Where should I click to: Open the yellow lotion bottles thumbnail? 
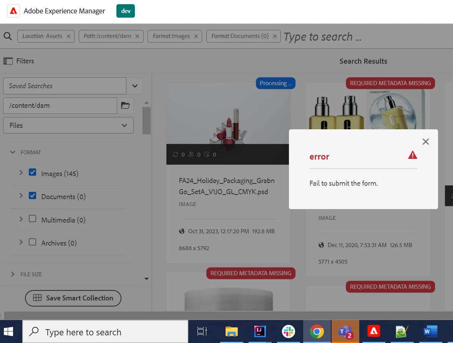(367, 109)
